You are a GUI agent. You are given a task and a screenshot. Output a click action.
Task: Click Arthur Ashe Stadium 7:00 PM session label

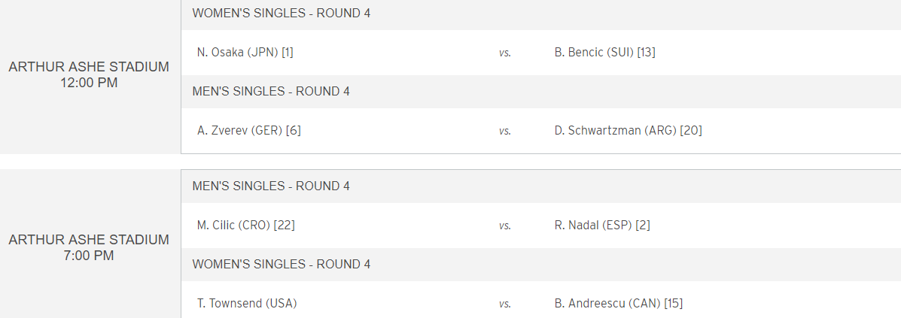tap(89, 247)
